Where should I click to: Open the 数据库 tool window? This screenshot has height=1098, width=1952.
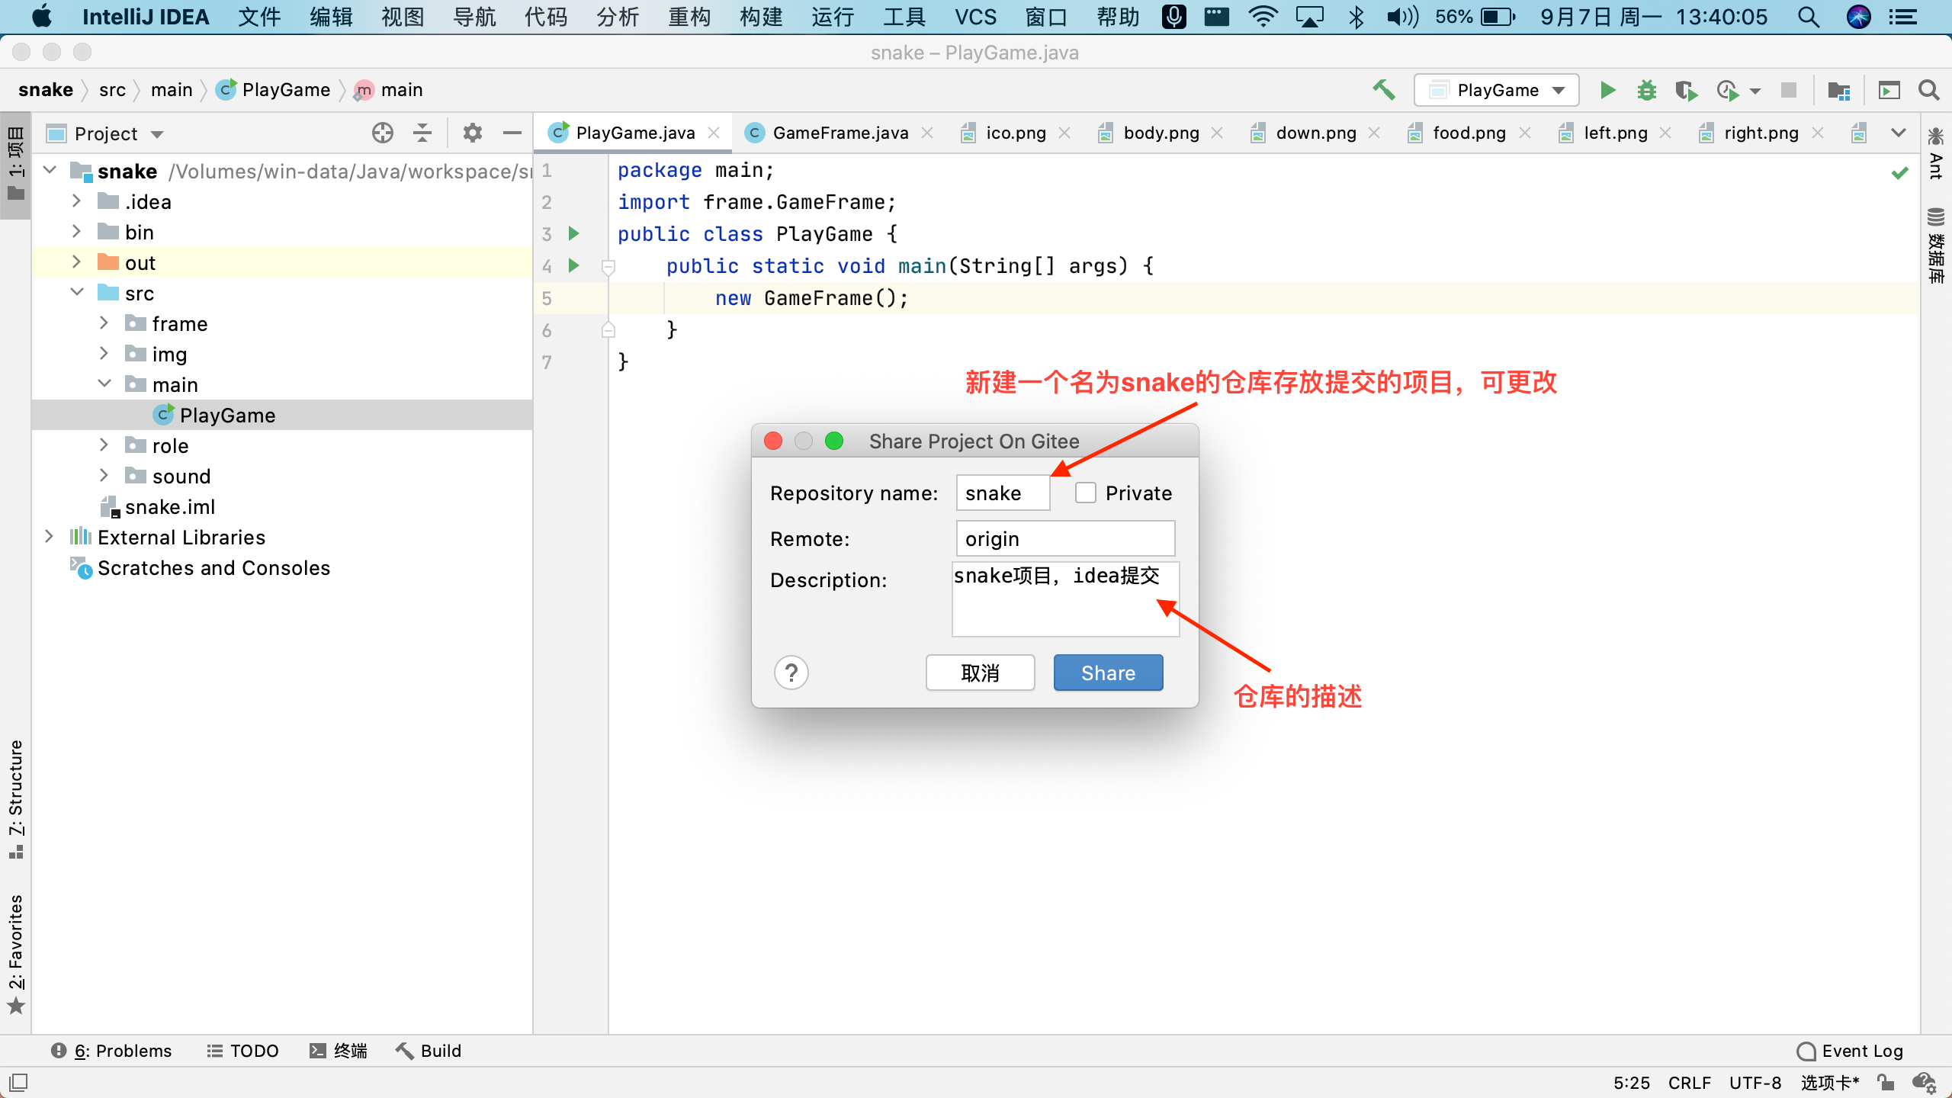coord(1935,246)
